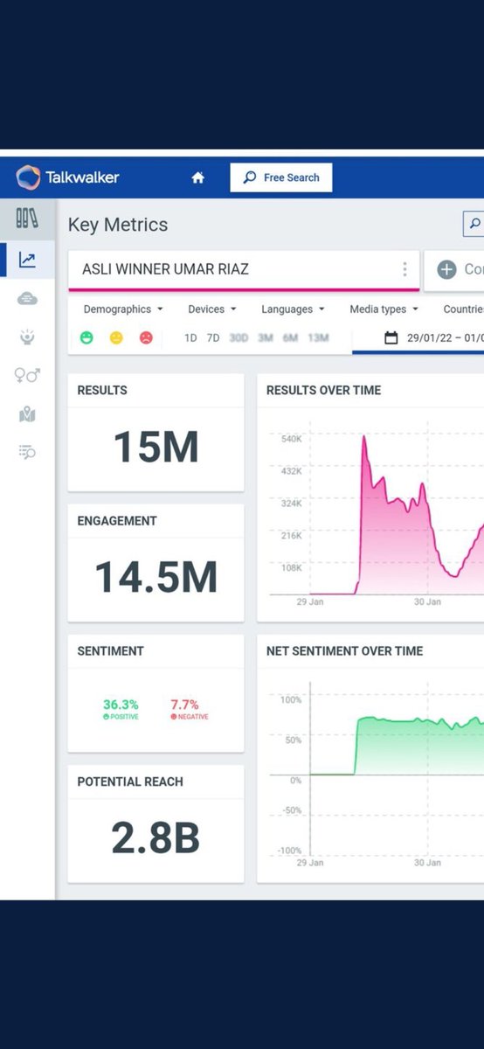Click the plus compare button
The height and width of the screenshot is (1049, 484).
(446, 269)
